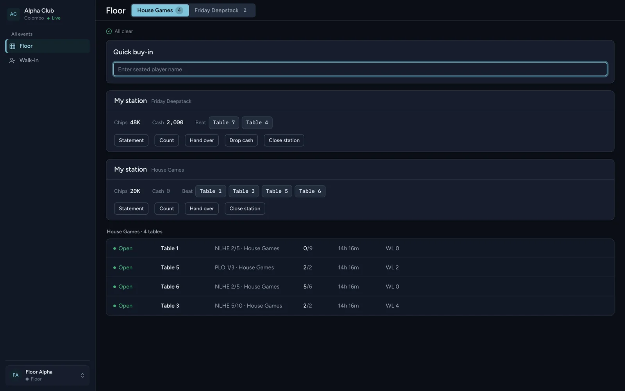Screen dimensions: 625x391
Task: Click the All events label
Action: coord(22,34)
